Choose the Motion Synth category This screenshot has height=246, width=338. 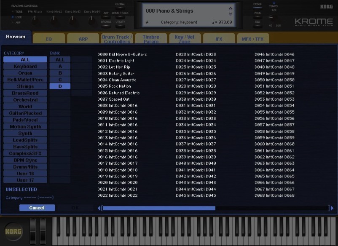tap(25, 127)
